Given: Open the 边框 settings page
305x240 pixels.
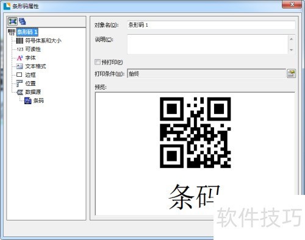Looking at the screenshot, I should click(x=30, y=75).
